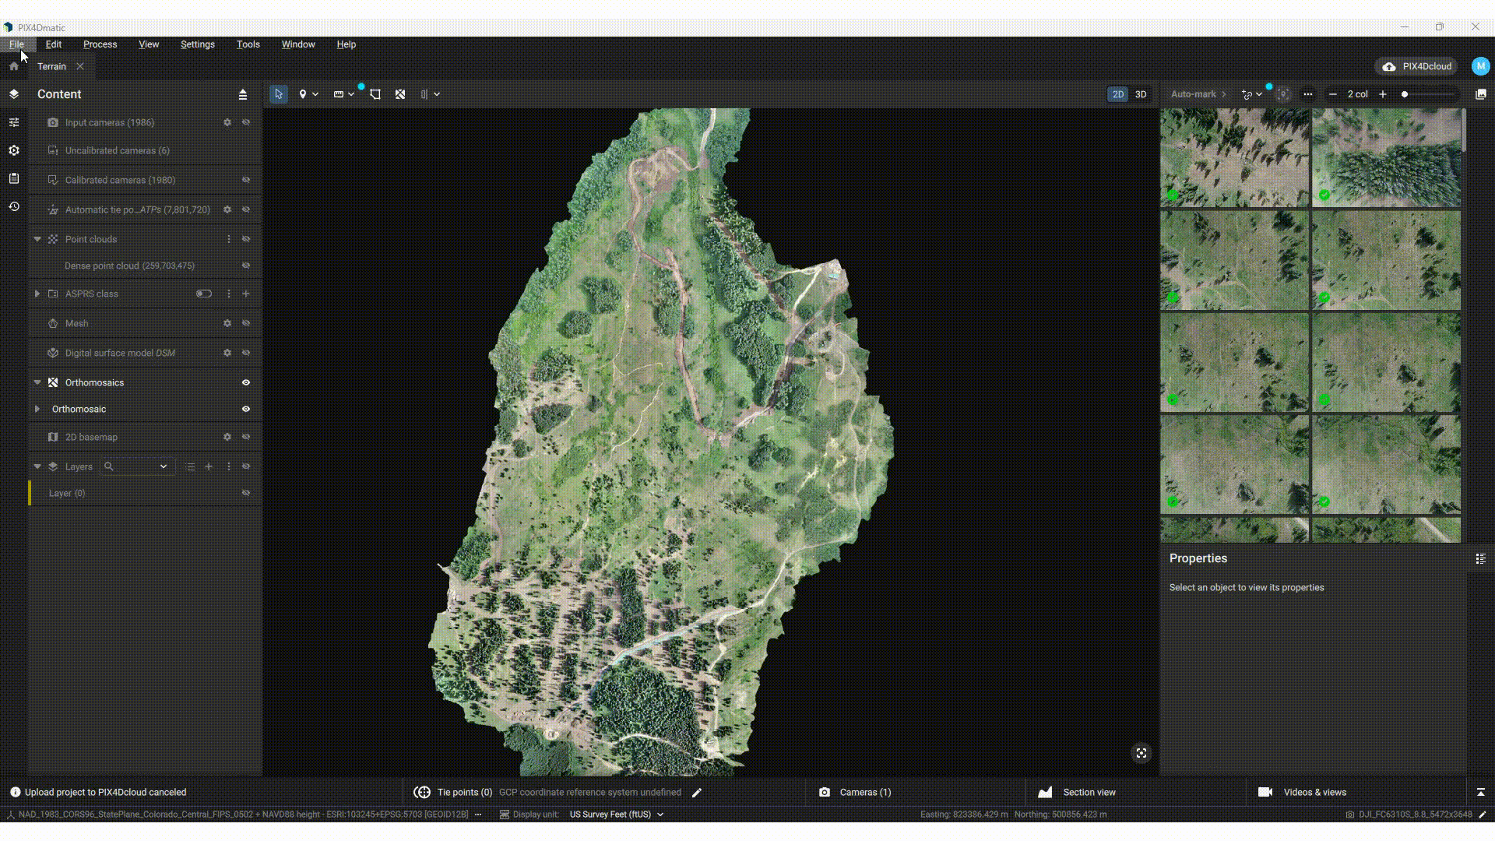Viewport: 1495px width, 841px height.
Task: Click the edit pencil next to GCP reference
Action: click(697, 793)
